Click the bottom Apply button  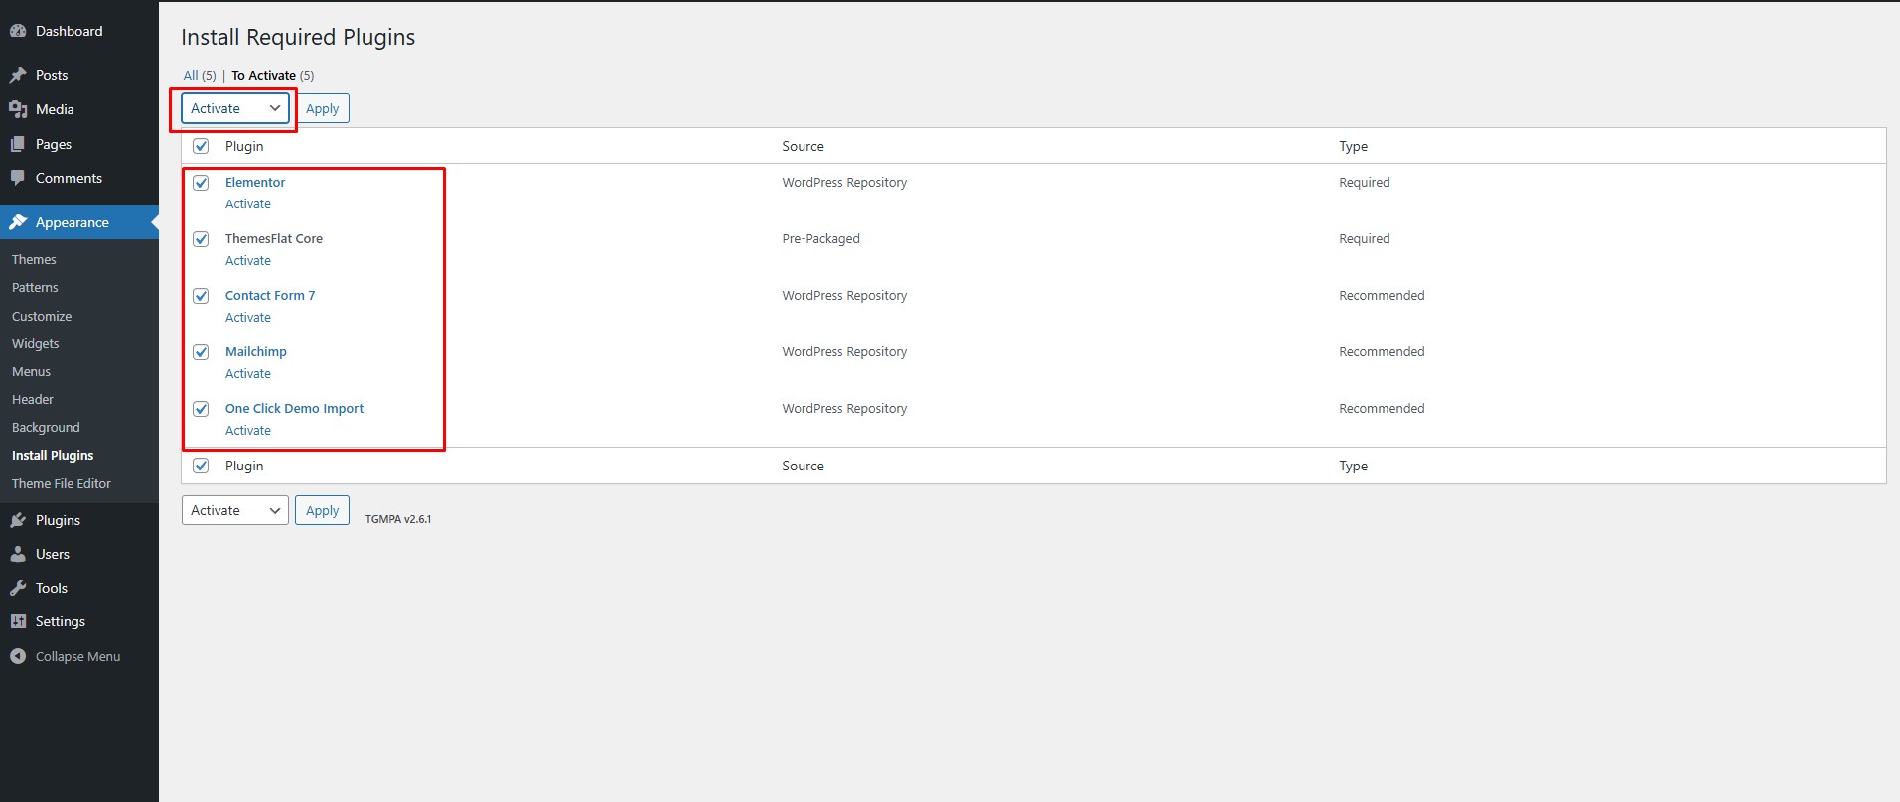[x=322, y=510]
